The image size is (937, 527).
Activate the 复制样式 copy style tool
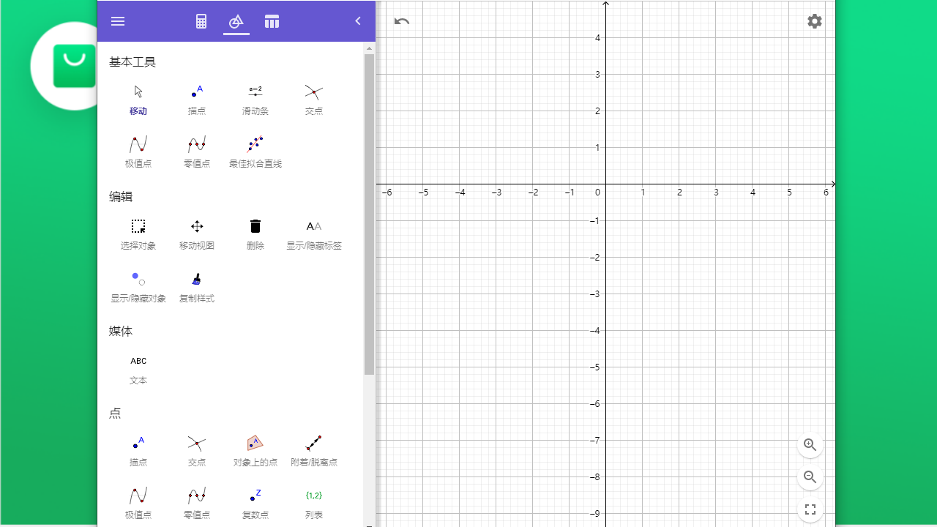(x=196, y=285)
